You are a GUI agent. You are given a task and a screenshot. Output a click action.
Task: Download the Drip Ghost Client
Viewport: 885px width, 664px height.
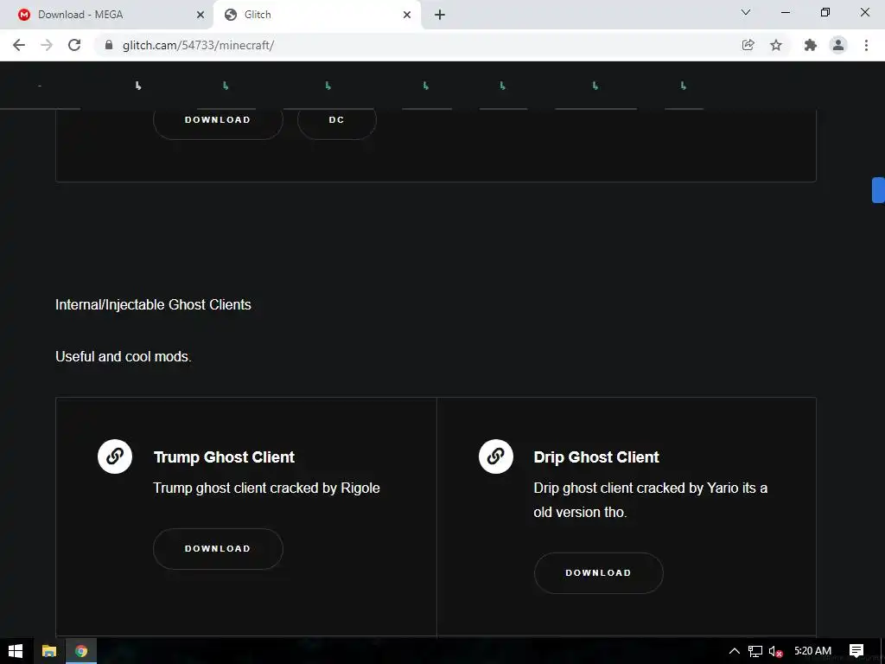tap(598, 572)
